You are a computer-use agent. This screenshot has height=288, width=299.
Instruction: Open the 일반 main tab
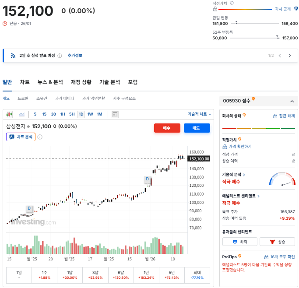pos(7,82)
